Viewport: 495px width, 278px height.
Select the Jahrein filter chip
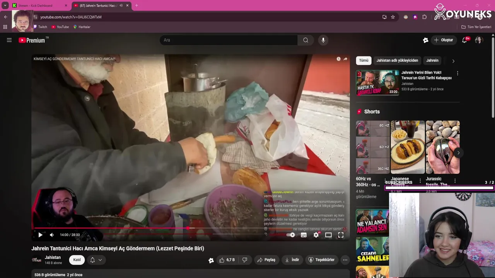coord(432,61)
